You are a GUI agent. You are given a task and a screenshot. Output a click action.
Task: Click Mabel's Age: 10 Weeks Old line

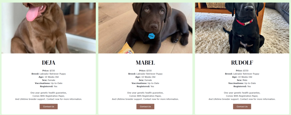pos(145,77)
